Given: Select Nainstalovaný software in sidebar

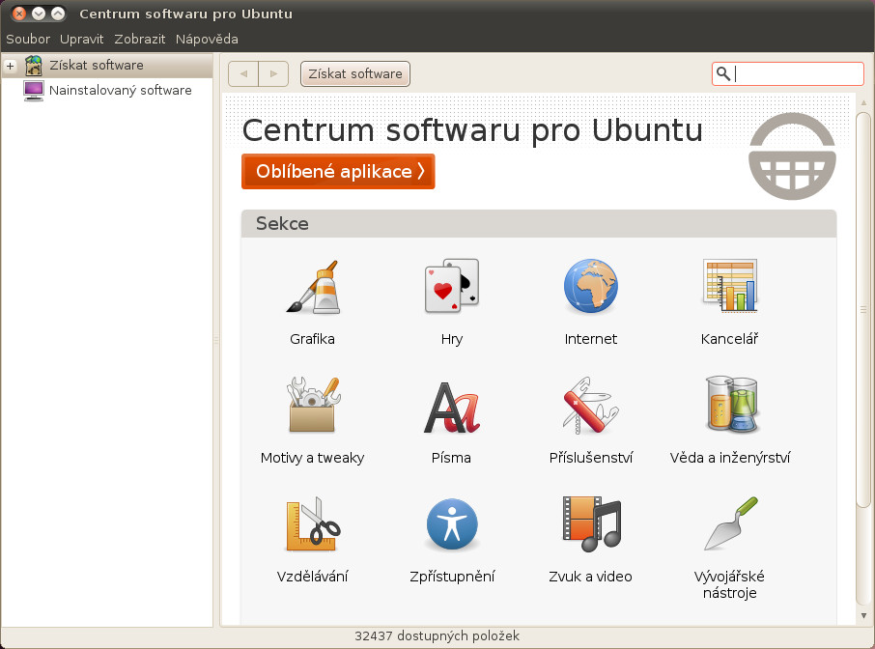Looking at the screenshot, I should [120, 91].
